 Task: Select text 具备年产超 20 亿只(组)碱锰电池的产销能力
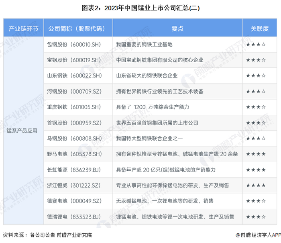click(166, 170)
